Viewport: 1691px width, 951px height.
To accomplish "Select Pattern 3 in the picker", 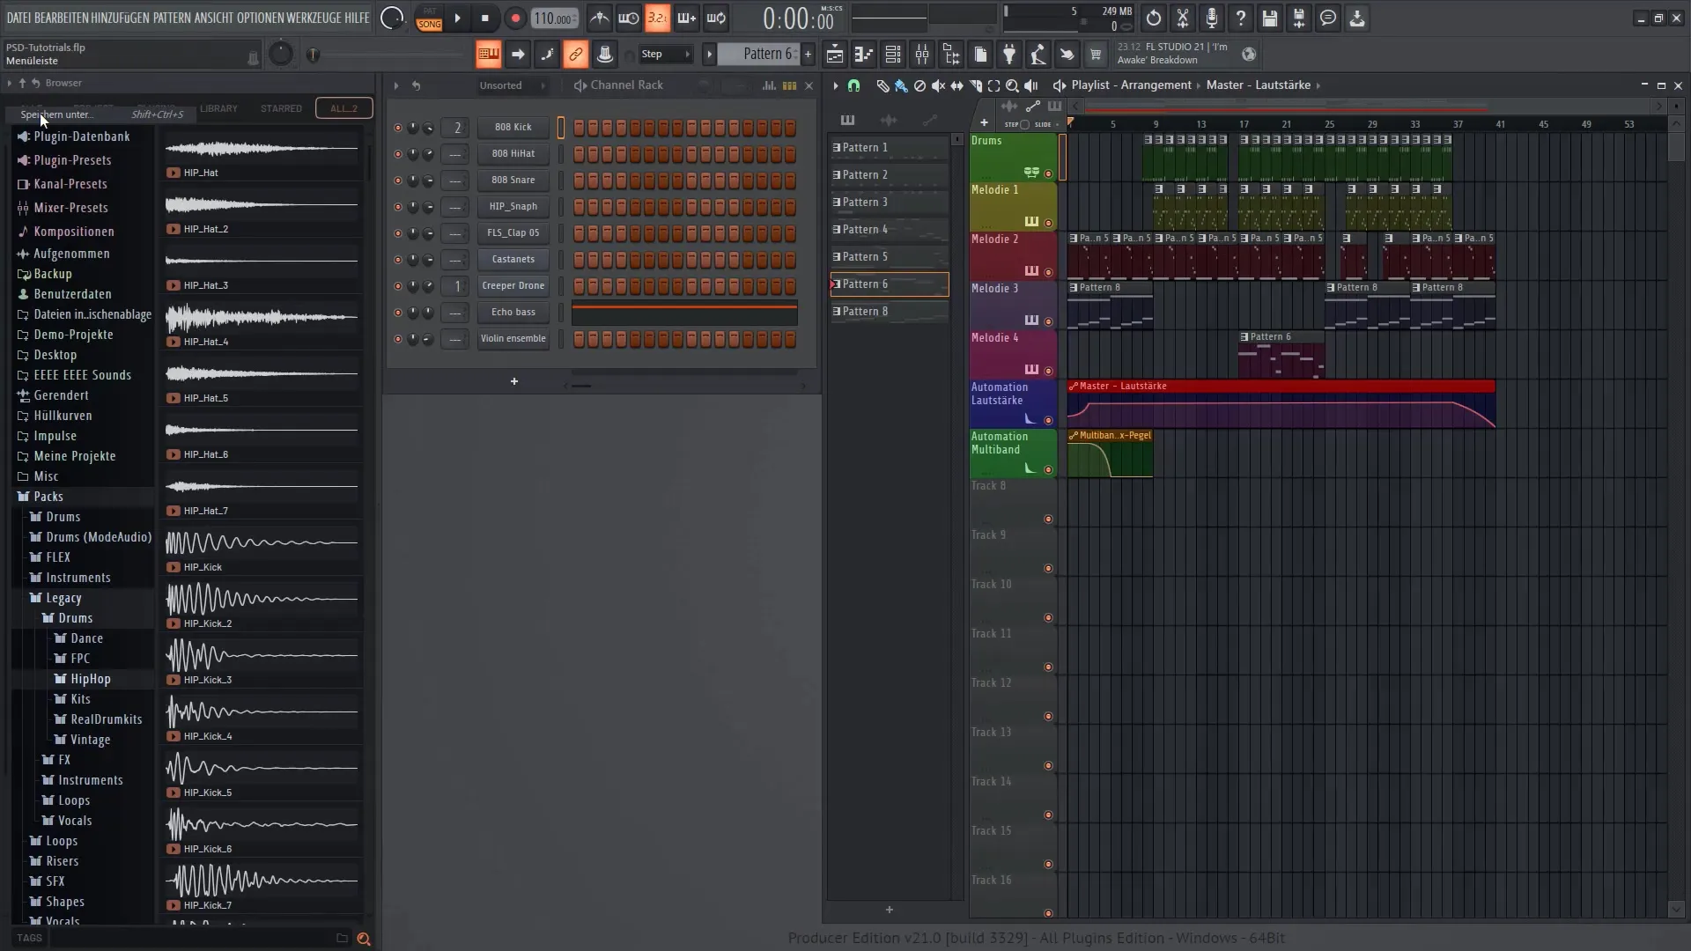I will (890, 203).
